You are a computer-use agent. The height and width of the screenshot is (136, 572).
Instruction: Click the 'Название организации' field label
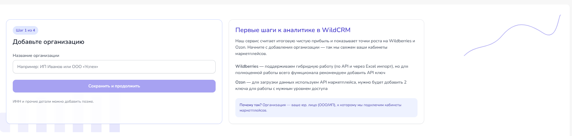click(36, 56)
